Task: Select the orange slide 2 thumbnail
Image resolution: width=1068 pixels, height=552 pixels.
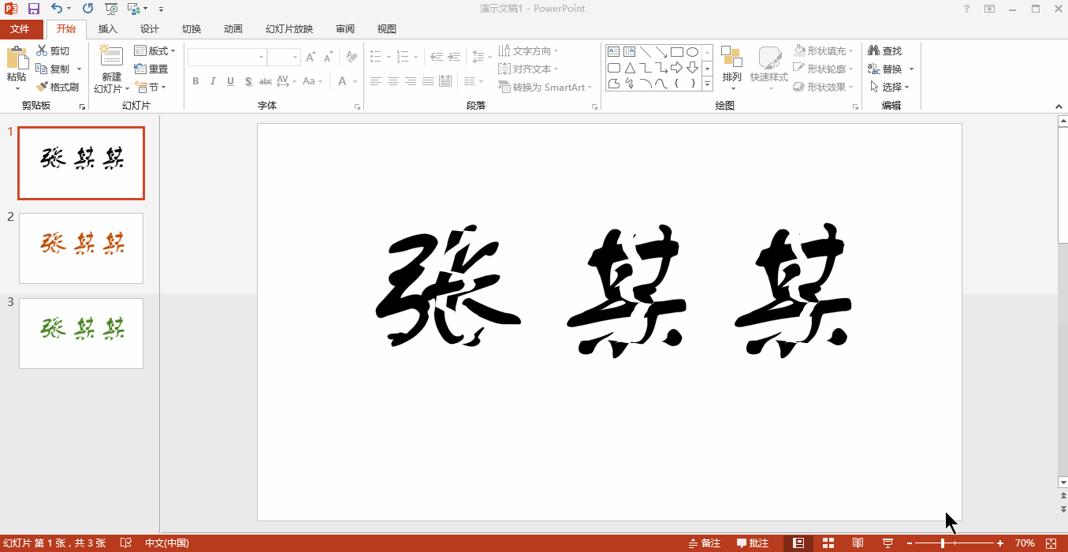Action: pos(81,248)
